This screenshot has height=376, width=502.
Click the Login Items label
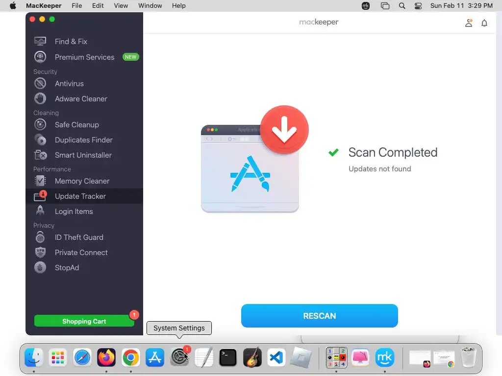click(74, 211)
